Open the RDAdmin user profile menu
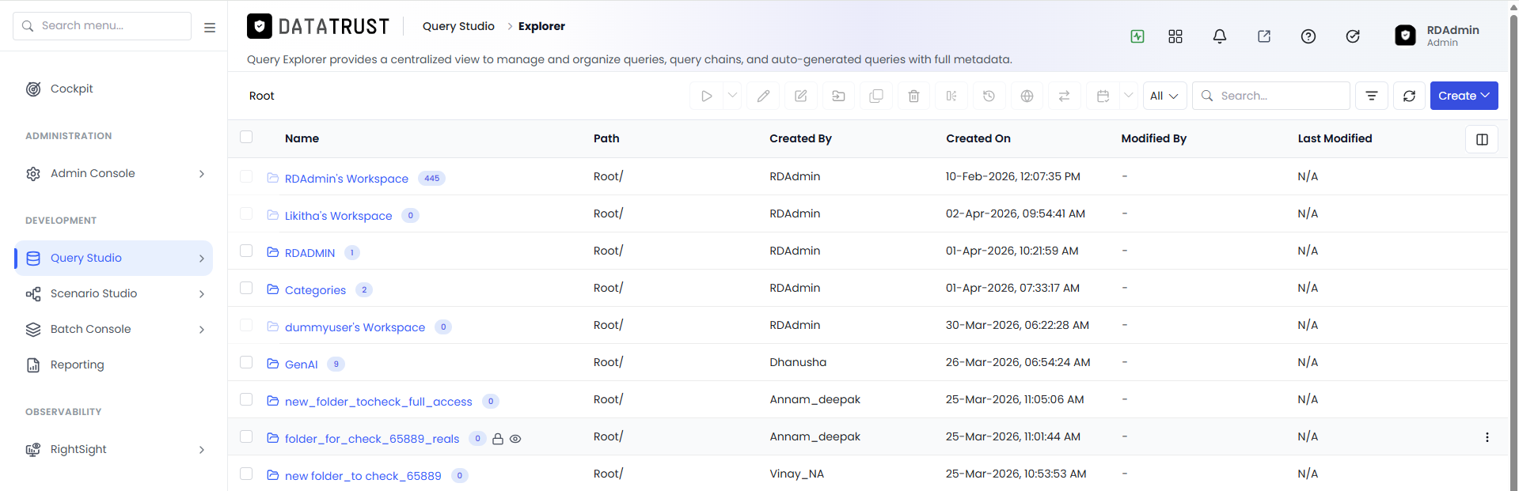Image resolution: width=1519 pixels, height=491 pixels. pyautogui.click(x=1437, y=36)
